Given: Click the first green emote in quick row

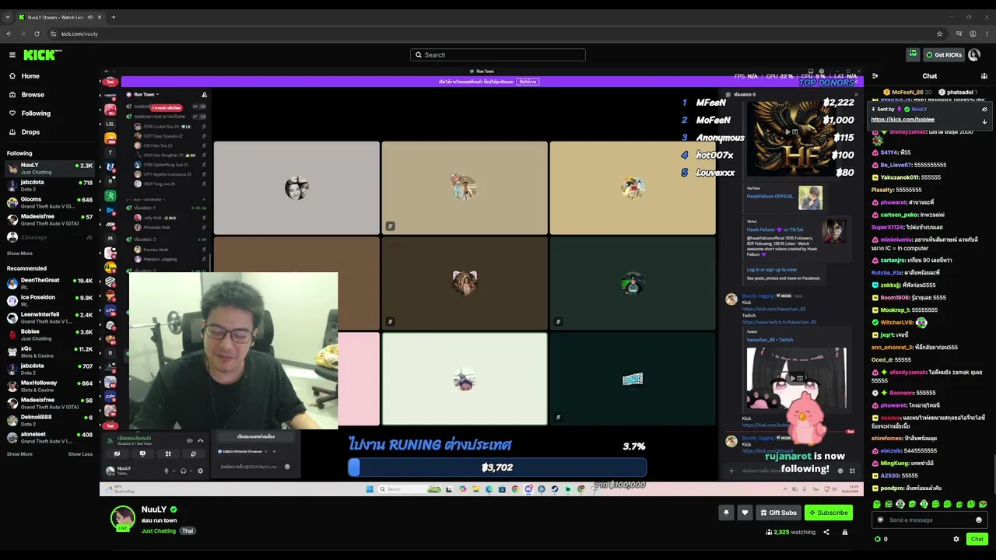Looking at the screenshot, I should (877, 504).
